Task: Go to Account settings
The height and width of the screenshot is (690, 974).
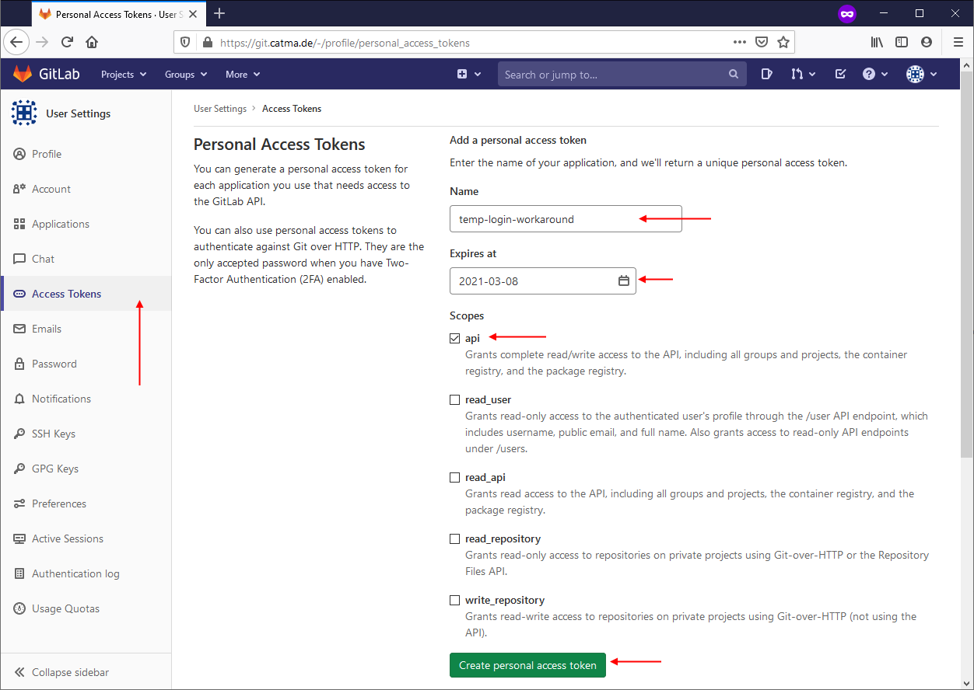Action: (x=86, y=189)
